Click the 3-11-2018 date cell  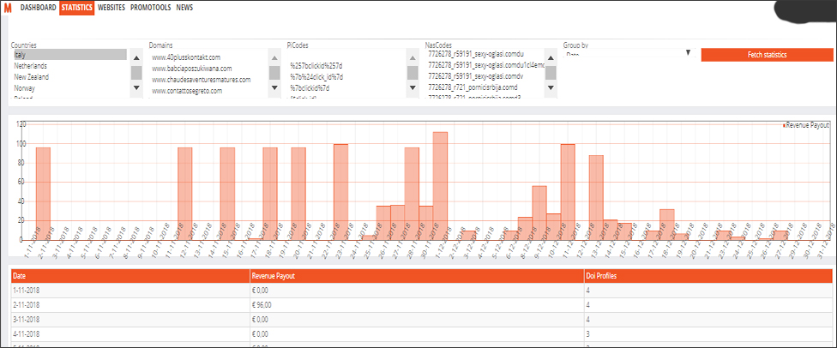click(x=130, y=320)
